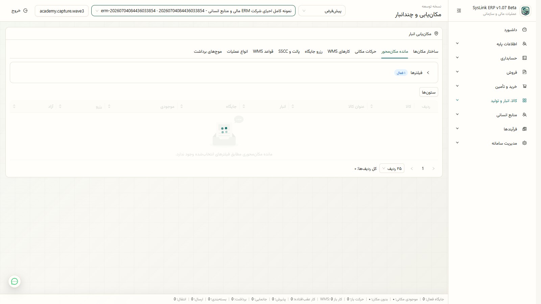
Task: Sort by the عنوان کالا column sort icon
Action: tap(293, 106)
